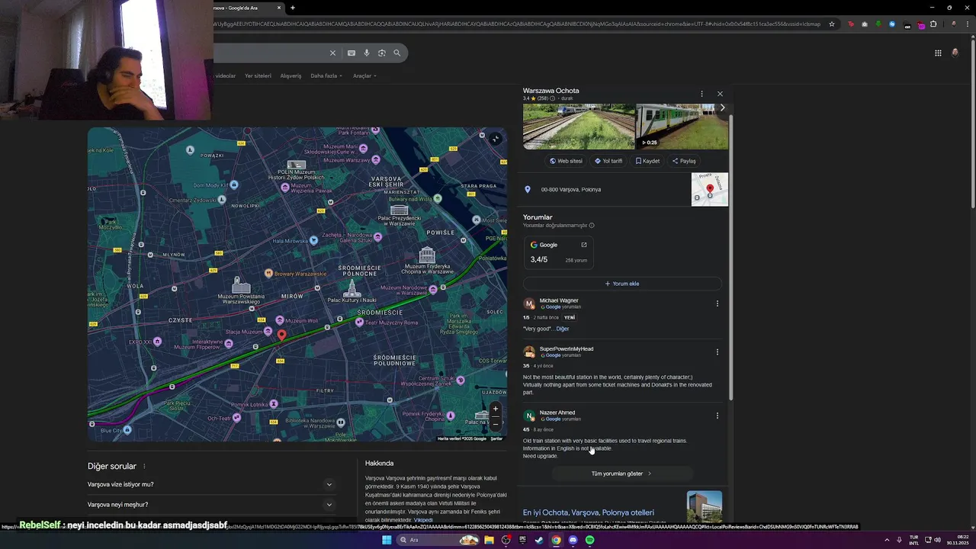Screen dimensions: 976x549
Task: Open taskbar volume control
Action: click(x=936, y=540)
